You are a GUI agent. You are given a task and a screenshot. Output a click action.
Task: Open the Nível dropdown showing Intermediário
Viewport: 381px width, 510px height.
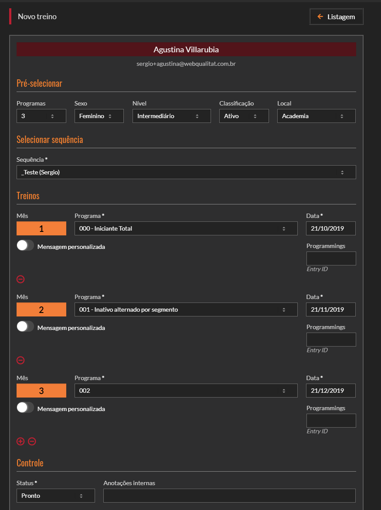pos(171,116)
